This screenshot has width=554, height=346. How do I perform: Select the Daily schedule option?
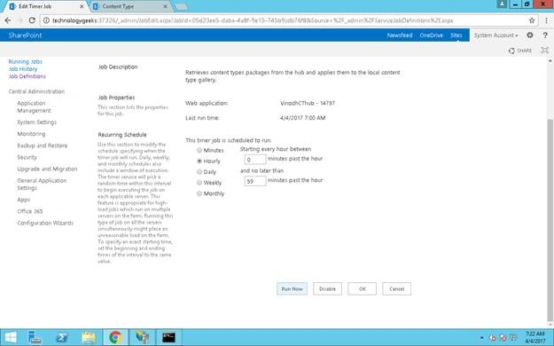[199, 171]
